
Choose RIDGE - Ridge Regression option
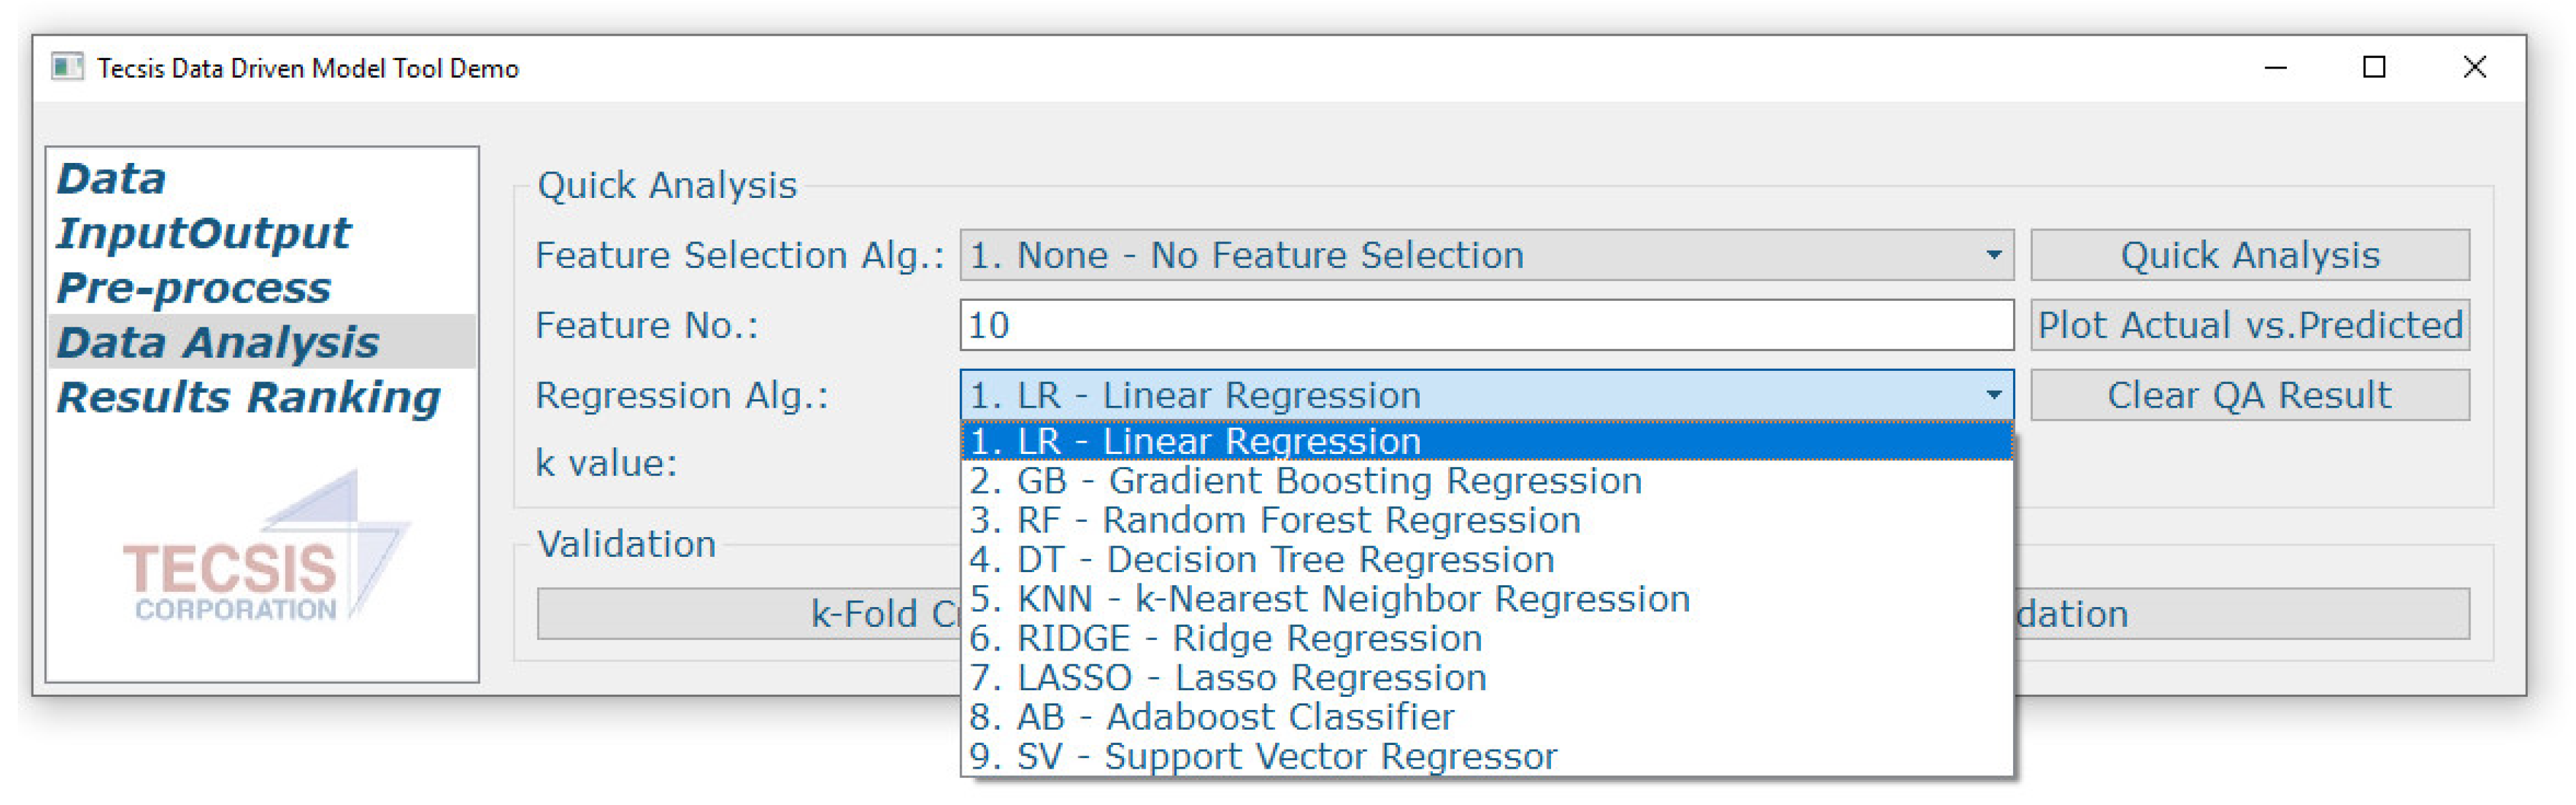coord(1226,638)
